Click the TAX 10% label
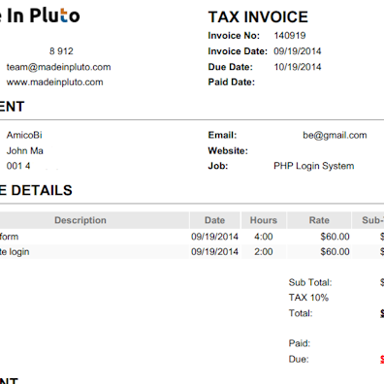 pyautogui.click(x=308, y=298)
